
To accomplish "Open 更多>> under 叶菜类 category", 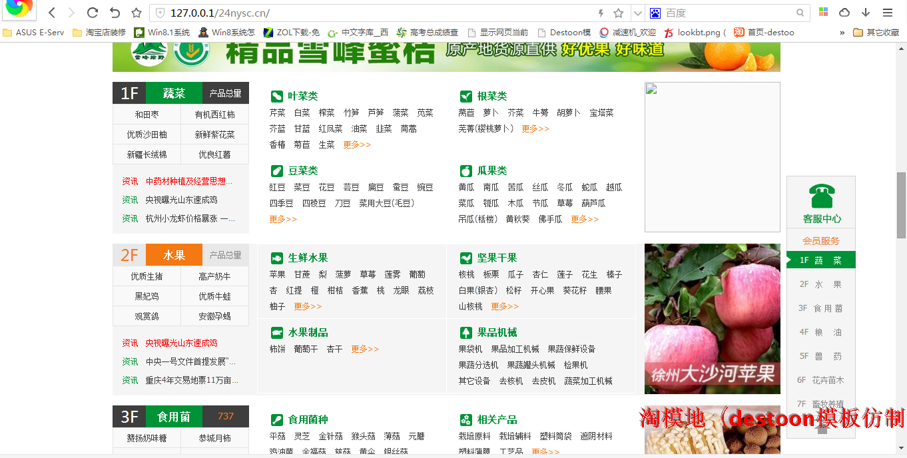I will [357, 144].
